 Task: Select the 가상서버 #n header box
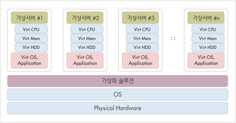206,18
